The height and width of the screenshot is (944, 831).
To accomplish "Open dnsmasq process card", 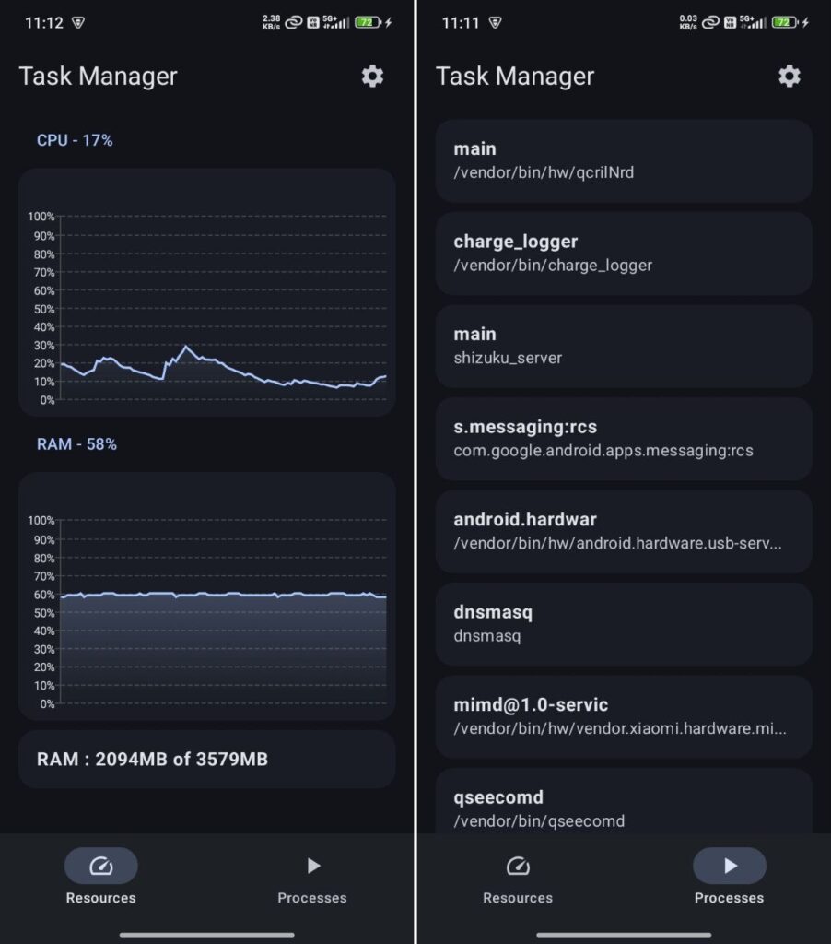I will [624, 624].
